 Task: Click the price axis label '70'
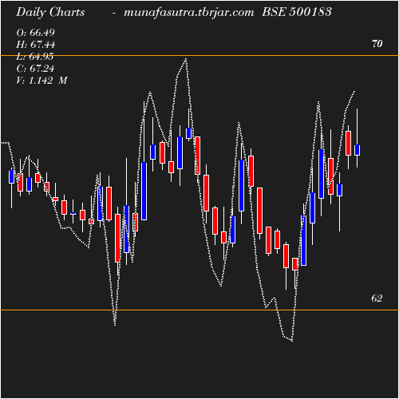coord(377,44)
